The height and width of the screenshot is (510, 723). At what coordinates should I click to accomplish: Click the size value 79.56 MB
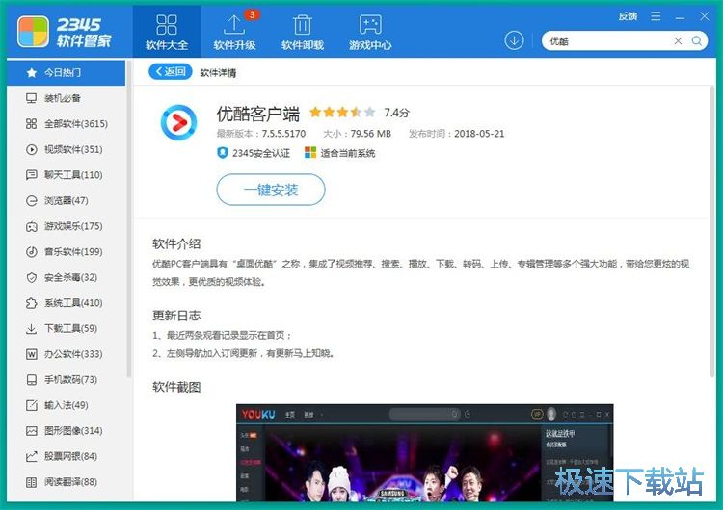click(371, 134)
